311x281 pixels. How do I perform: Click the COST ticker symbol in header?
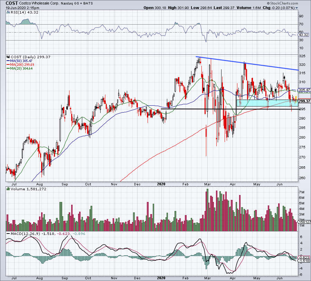[x=12, y=3]
